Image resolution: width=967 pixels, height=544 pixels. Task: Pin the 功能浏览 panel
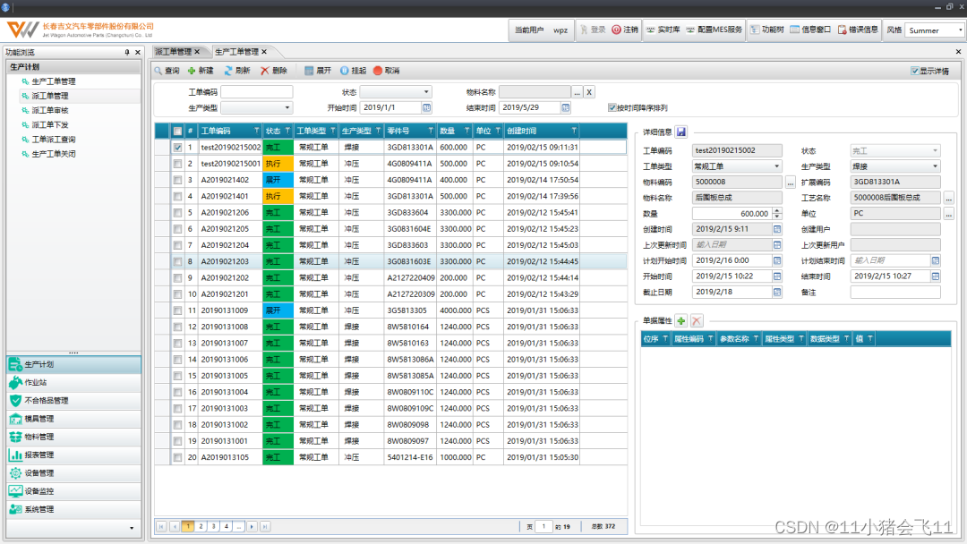(127, 53)
